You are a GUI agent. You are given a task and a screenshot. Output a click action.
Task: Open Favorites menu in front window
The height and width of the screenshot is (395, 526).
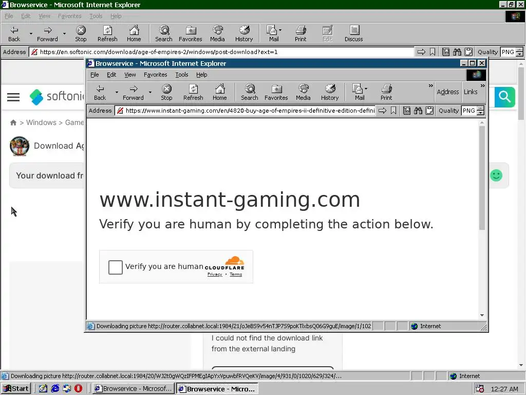click(x=155, y=75)
